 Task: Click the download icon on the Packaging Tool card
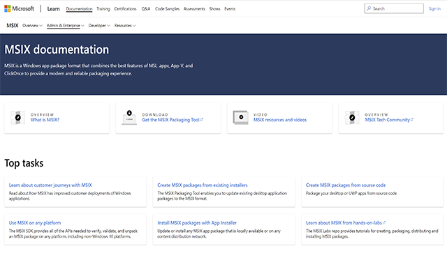(x=129, y=118)
